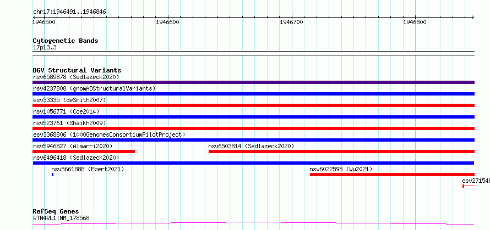Click gene label RTN4RL1|NM_178568
This screenshot has height=230, width=490.
[x=61, y=218]
